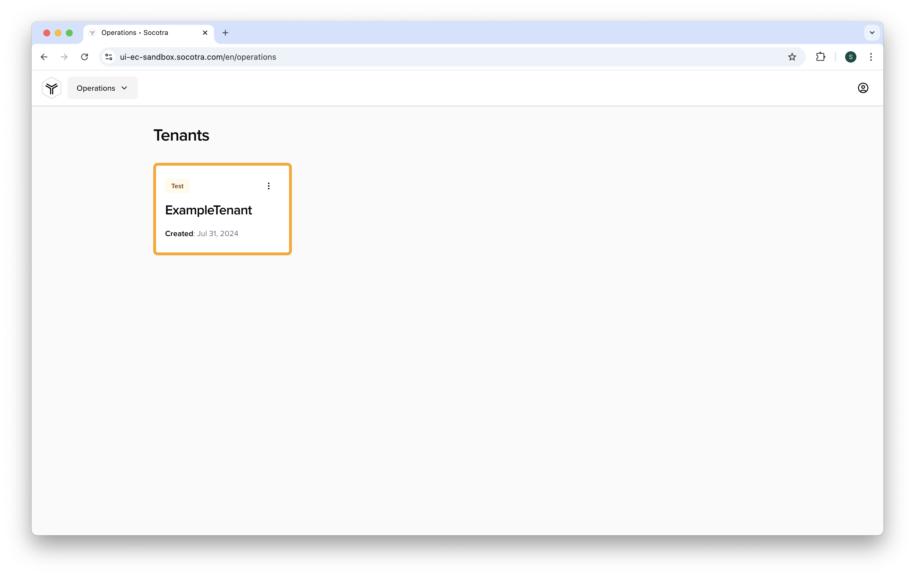Click the user profile icon
915x577 pixels.
[x=863, y=88]
